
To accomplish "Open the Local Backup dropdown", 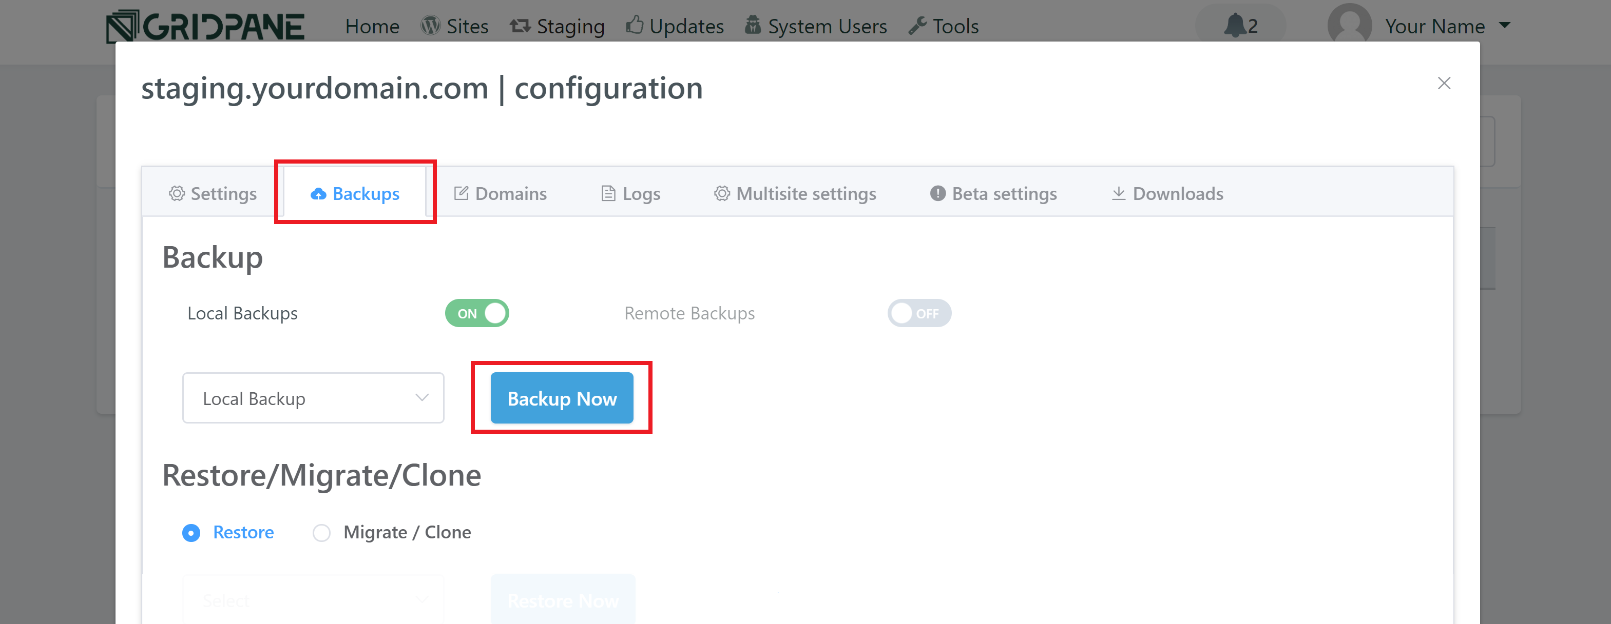I will tap(313, 398).
